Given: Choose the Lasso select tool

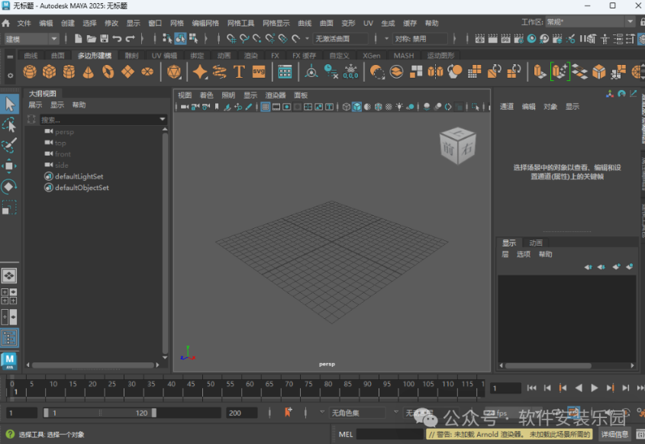Looking at the screenshot, I should (x=9, y=125).
